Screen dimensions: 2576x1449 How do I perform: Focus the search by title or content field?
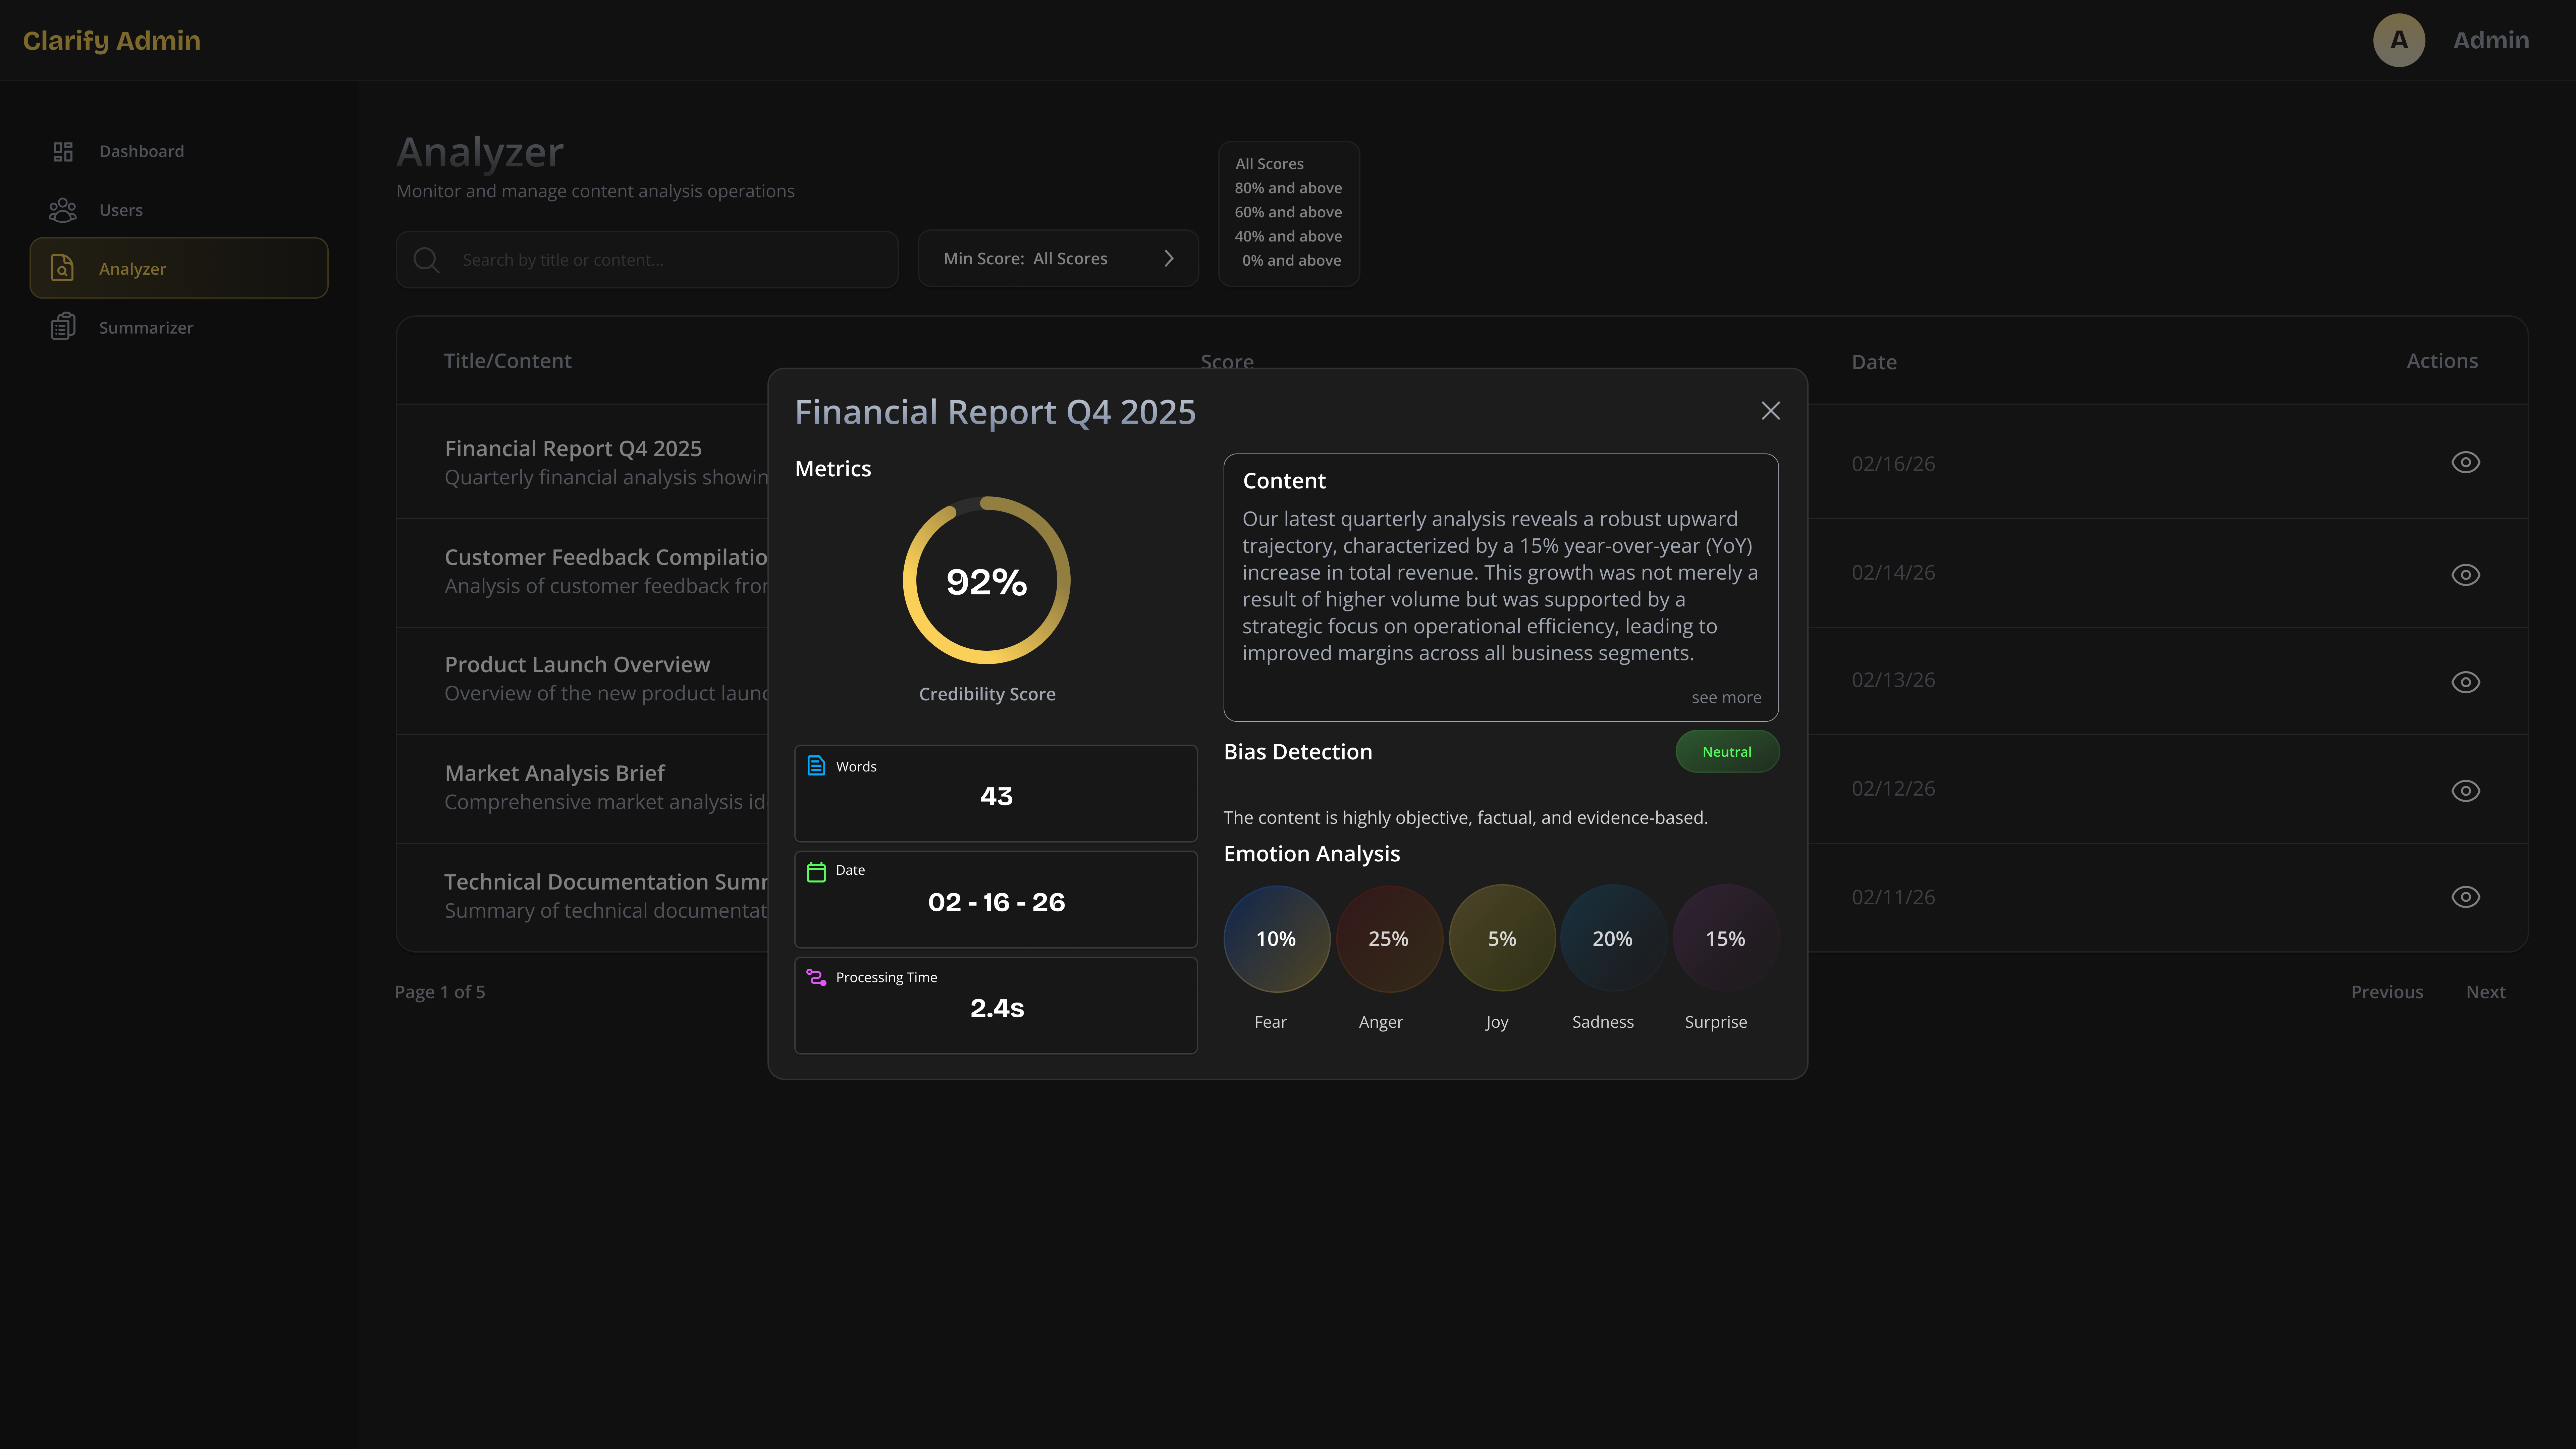click(647, 260)
